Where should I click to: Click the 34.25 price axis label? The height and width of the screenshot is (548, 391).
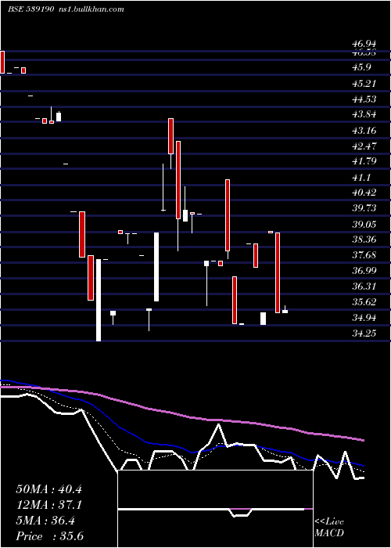coord(364,333)
